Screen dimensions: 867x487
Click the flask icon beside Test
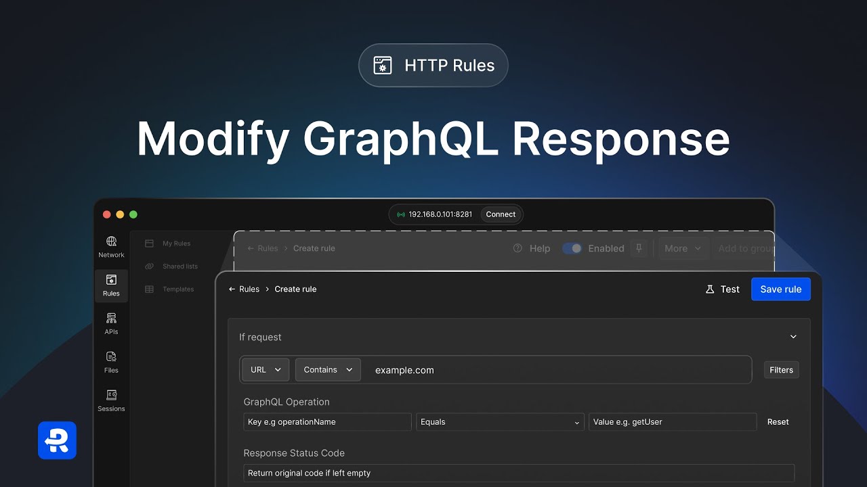(x=710, y=289)
